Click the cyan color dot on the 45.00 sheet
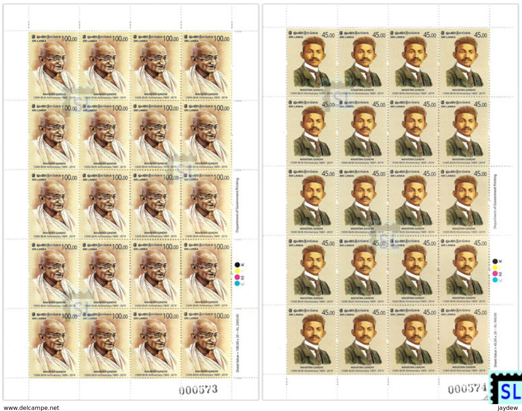Image resolution: width=522 pixels, height=411 pixels. click(x=496, y=280)
